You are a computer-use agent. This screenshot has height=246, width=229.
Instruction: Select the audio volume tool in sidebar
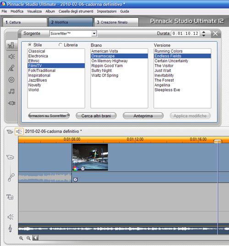11,57
